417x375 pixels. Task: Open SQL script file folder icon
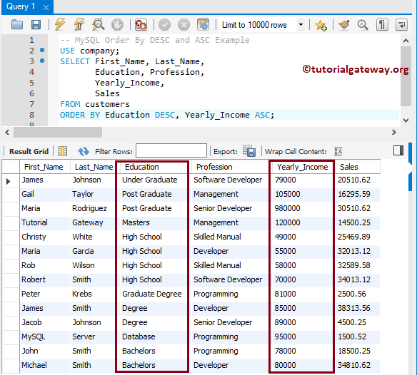pos(17,25)
